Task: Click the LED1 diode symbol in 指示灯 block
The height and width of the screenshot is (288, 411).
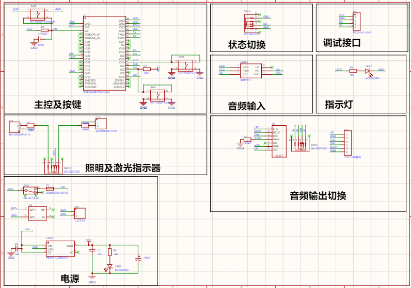Action: point(368,71)
